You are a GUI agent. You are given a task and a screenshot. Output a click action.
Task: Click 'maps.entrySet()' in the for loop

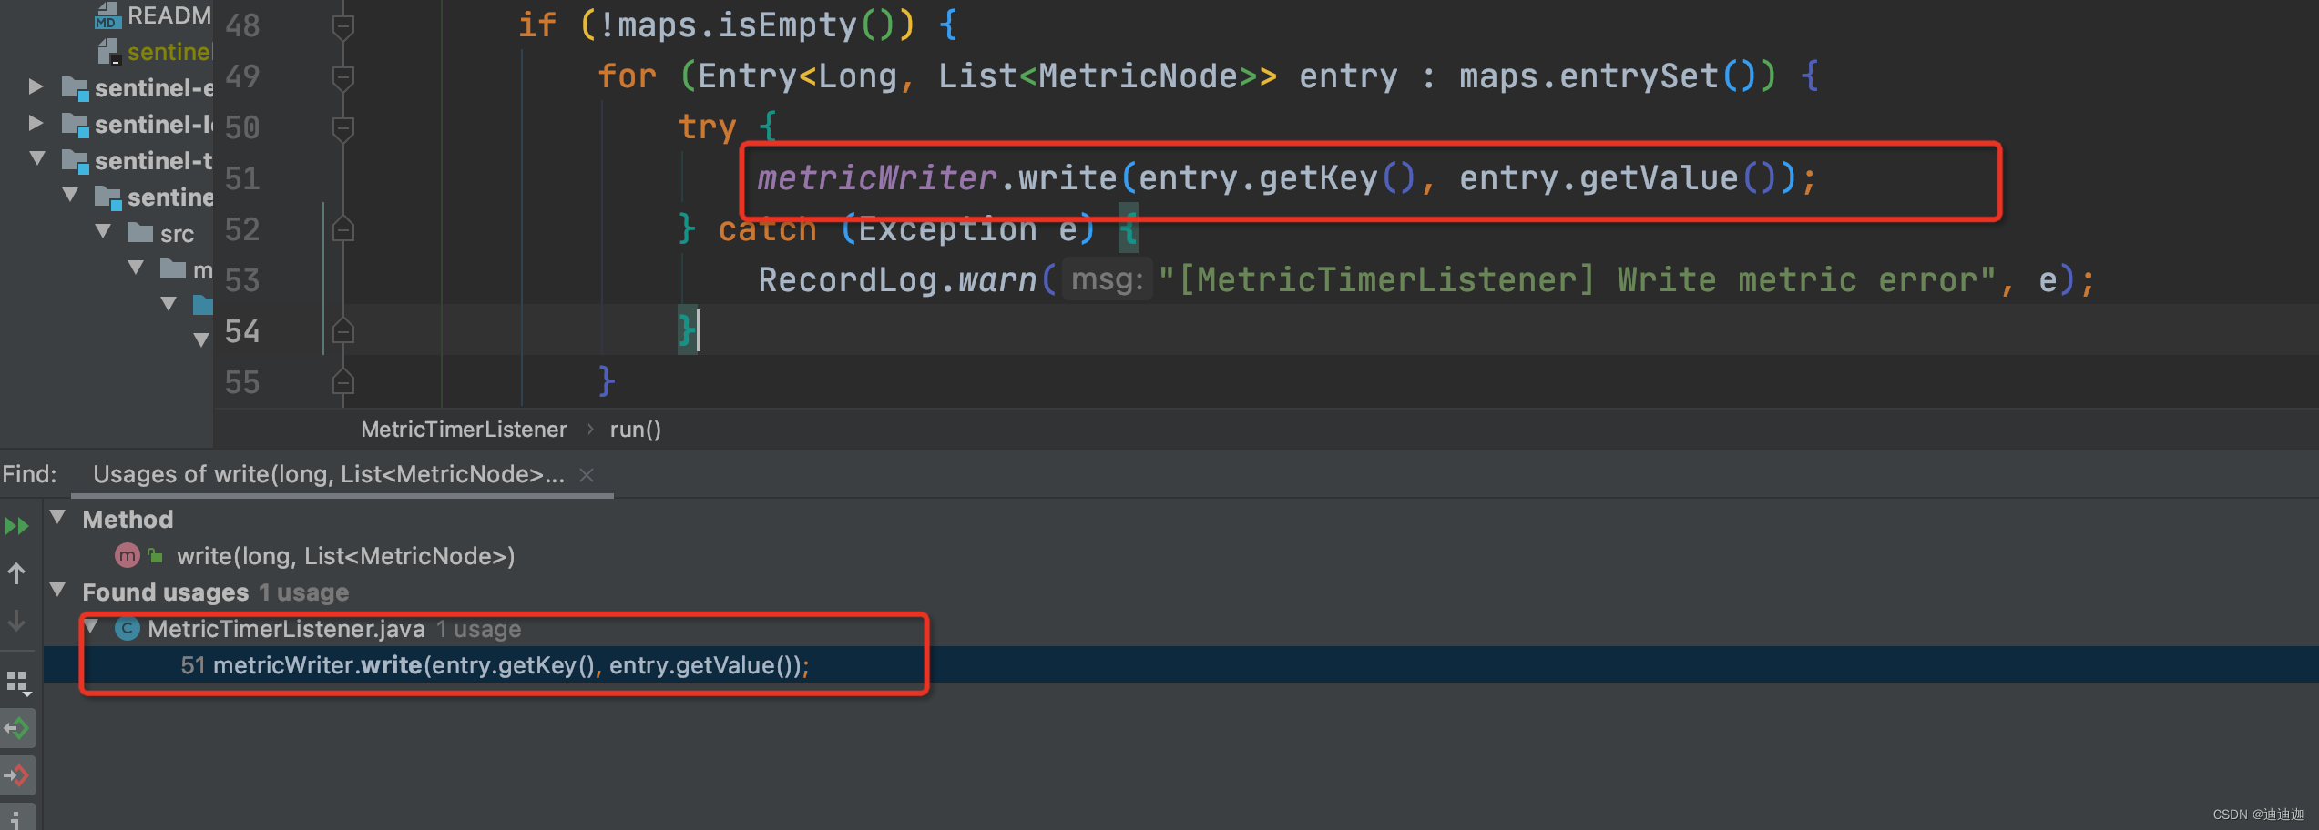1618,76
